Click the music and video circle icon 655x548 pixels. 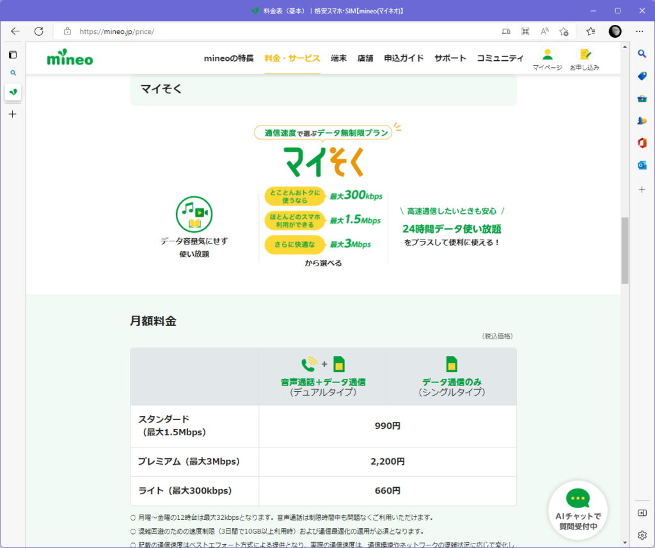[x=194, y=214]
